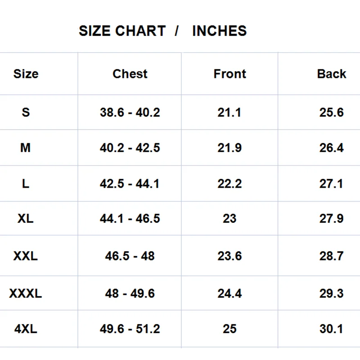The width and height of the screenshot is (360, 360).
Task: Click the XXL size row label
Action: [x=26, y=256]
